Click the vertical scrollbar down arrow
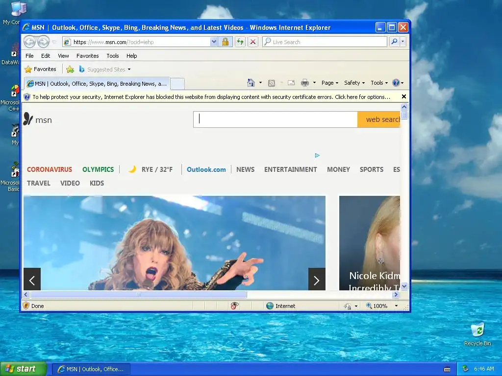The width and height of the screenshot is (502, 376). tap(404, 286)
